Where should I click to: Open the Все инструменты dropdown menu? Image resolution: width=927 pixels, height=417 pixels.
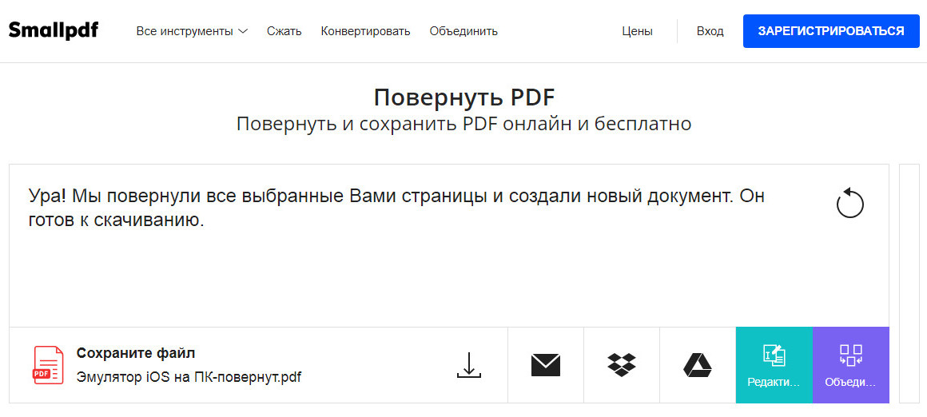tap(192, 31)
